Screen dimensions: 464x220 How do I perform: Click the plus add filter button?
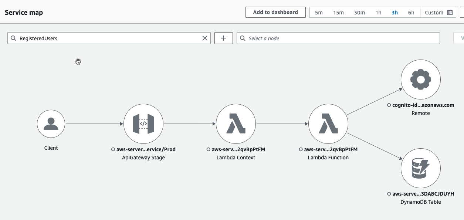[x=224, y=38]
